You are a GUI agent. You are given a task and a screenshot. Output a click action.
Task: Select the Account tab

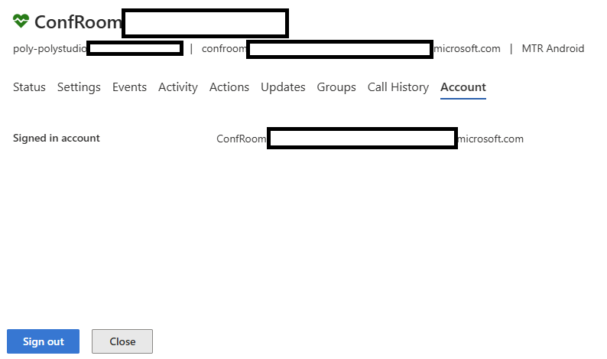[x=463, y=87]
